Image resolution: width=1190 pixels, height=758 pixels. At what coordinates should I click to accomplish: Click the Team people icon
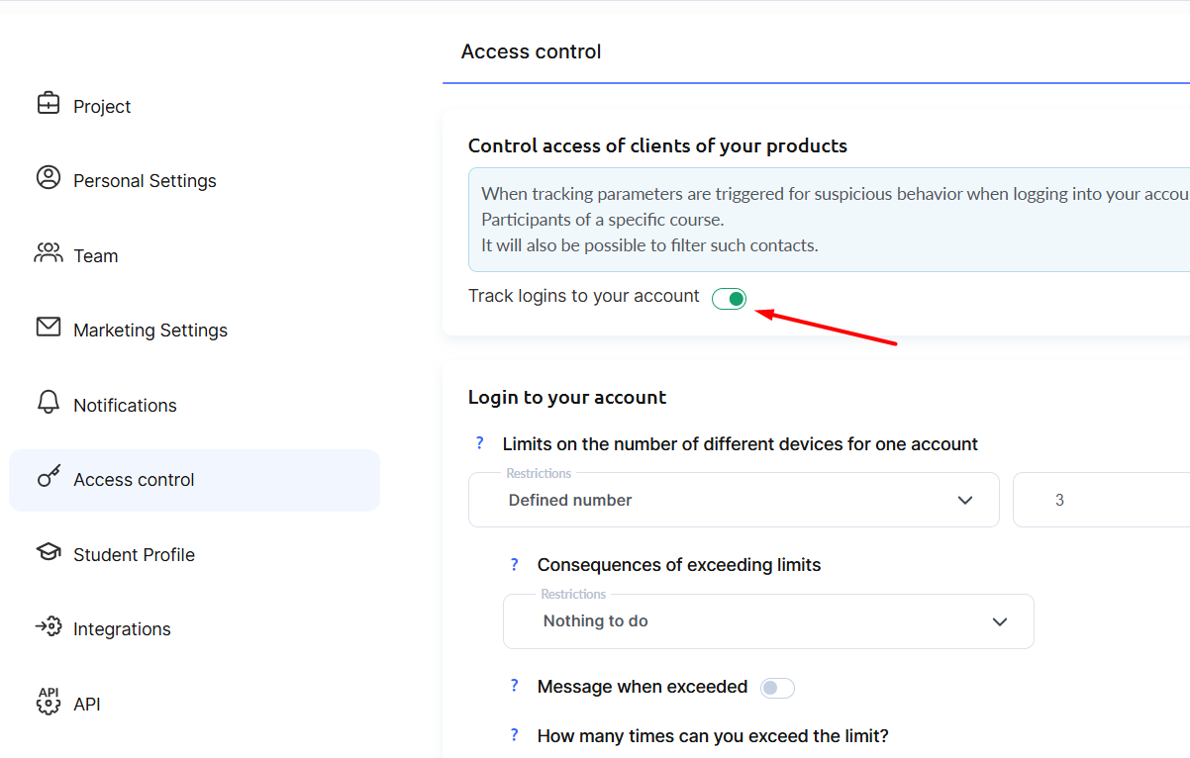click(49, 253)
